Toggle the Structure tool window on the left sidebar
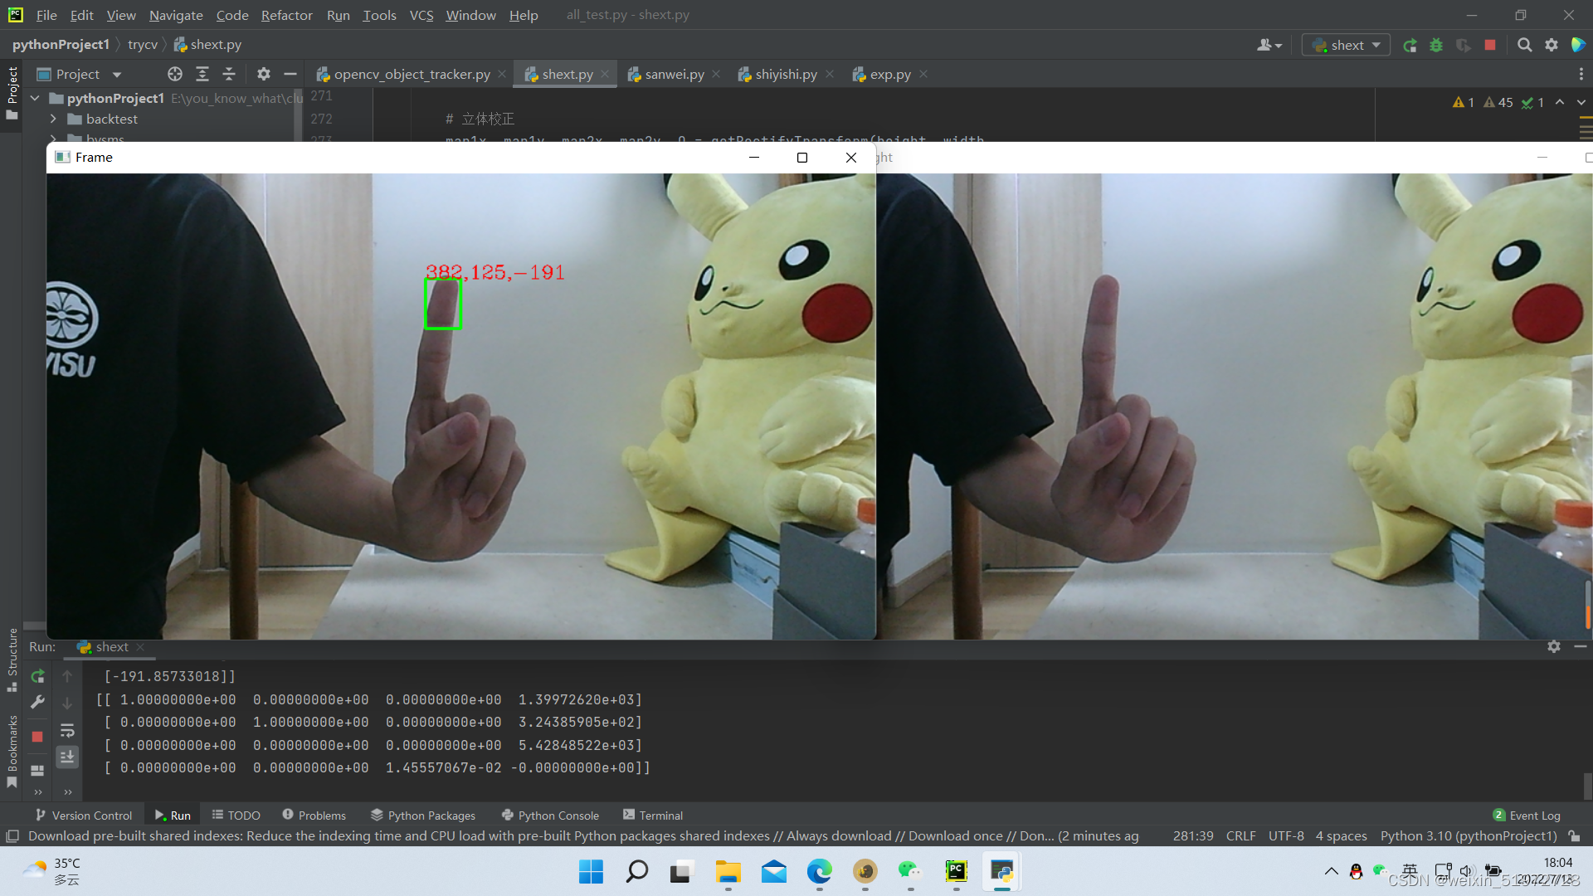Screen dimensions: 1593x896 12,660
